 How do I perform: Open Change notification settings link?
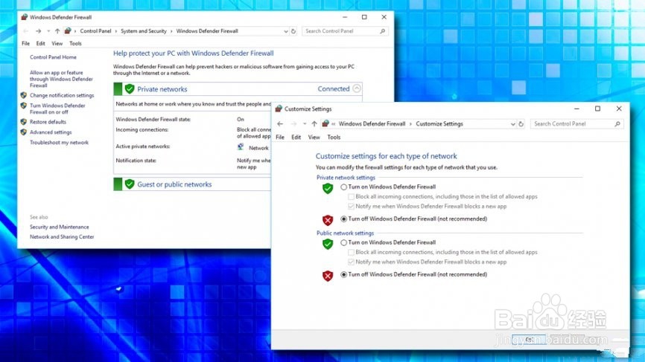[62, 96]
